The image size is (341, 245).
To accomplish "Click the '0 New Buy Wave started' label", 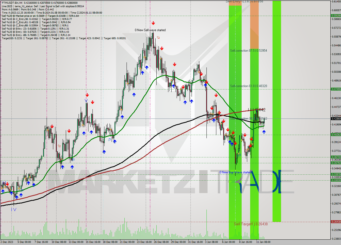I will click(x=236, y=172).
